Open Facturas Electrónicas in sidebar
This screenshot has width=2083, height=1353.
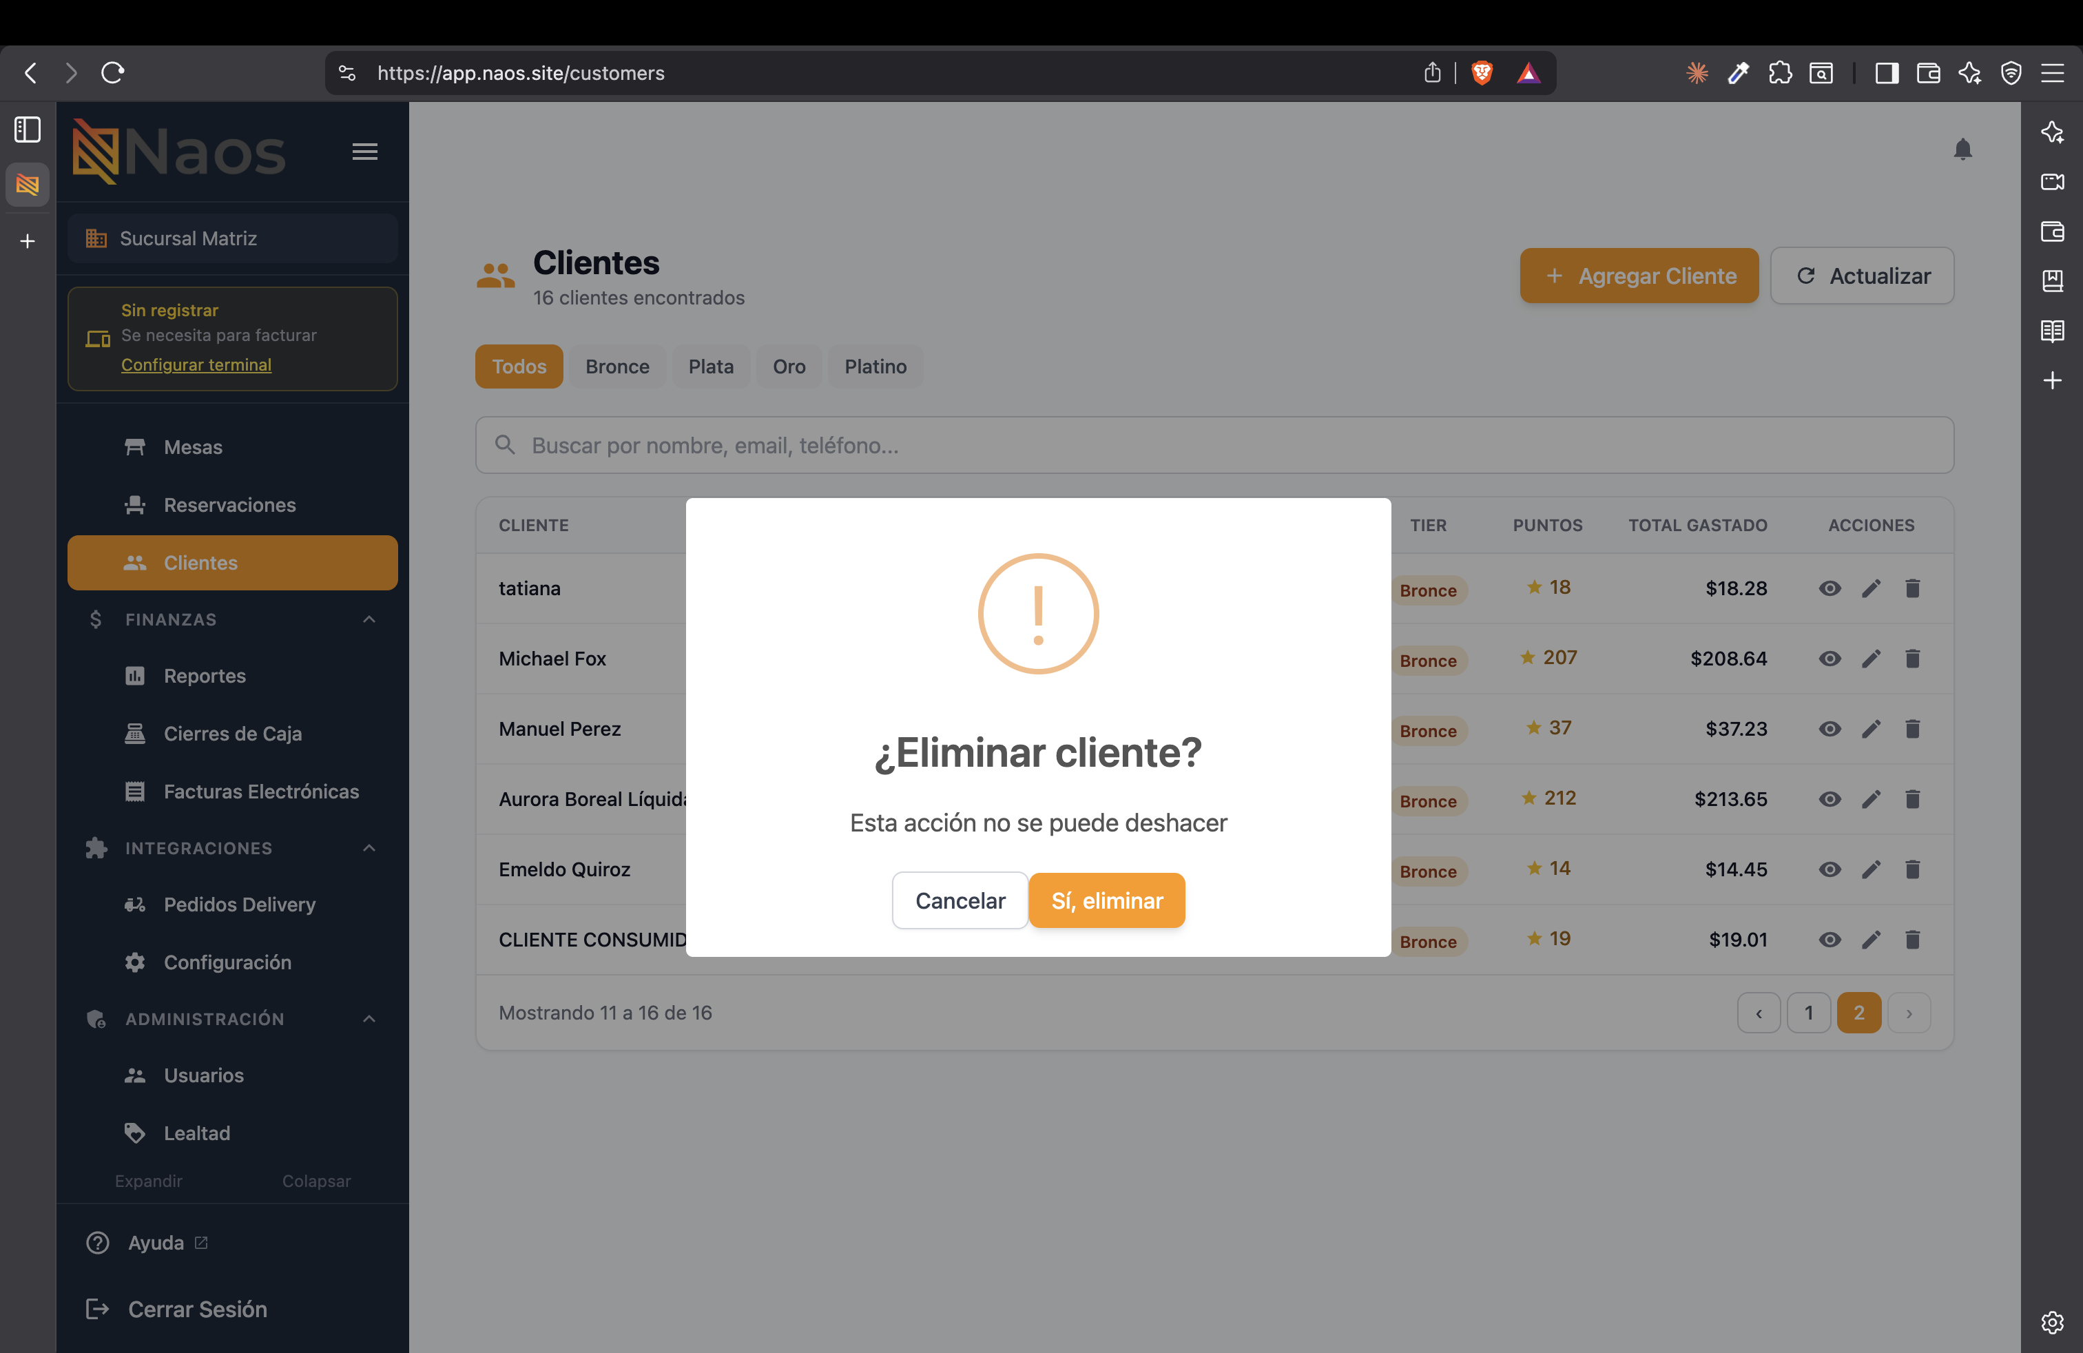[x=233, y=791]
